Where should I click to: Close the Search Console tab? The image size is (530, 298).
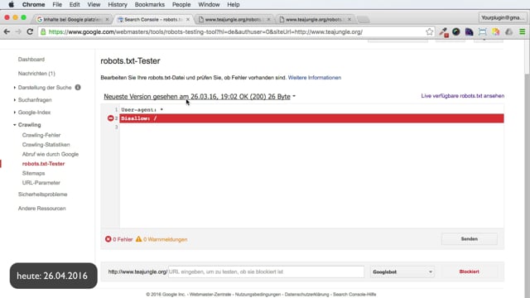click(188, 20)
